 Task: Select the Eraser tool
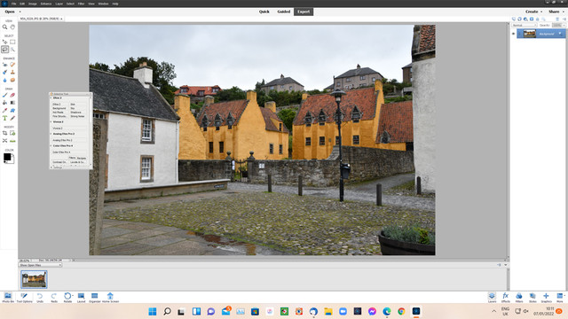[12, 95]
